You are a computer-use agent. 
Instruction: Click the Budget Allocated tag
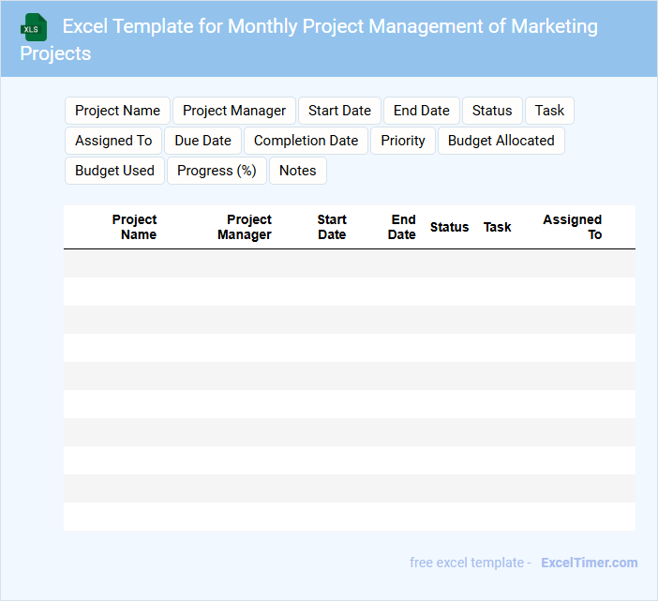(501, 141)
